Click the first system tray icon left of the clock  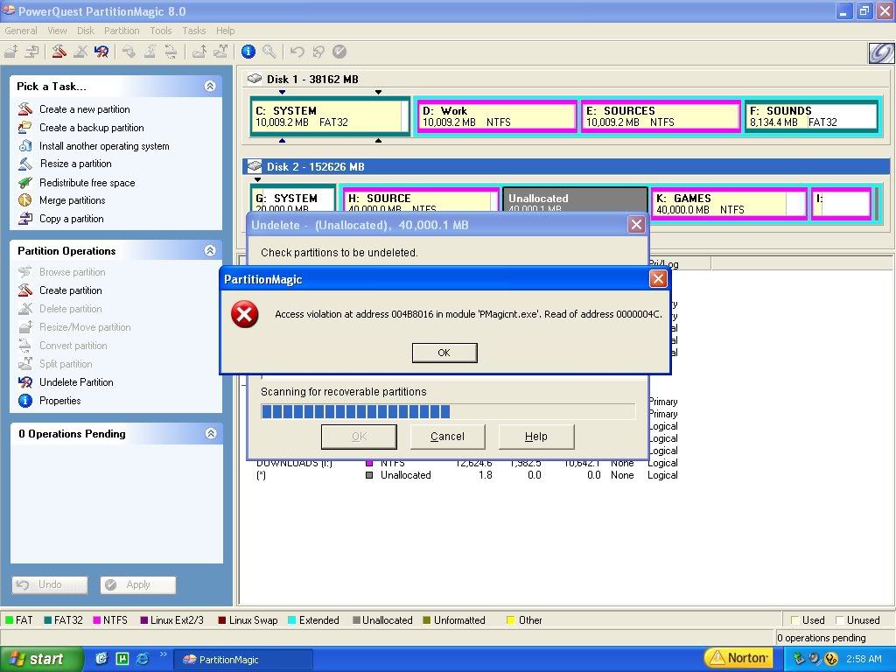(x=799, y=659)
